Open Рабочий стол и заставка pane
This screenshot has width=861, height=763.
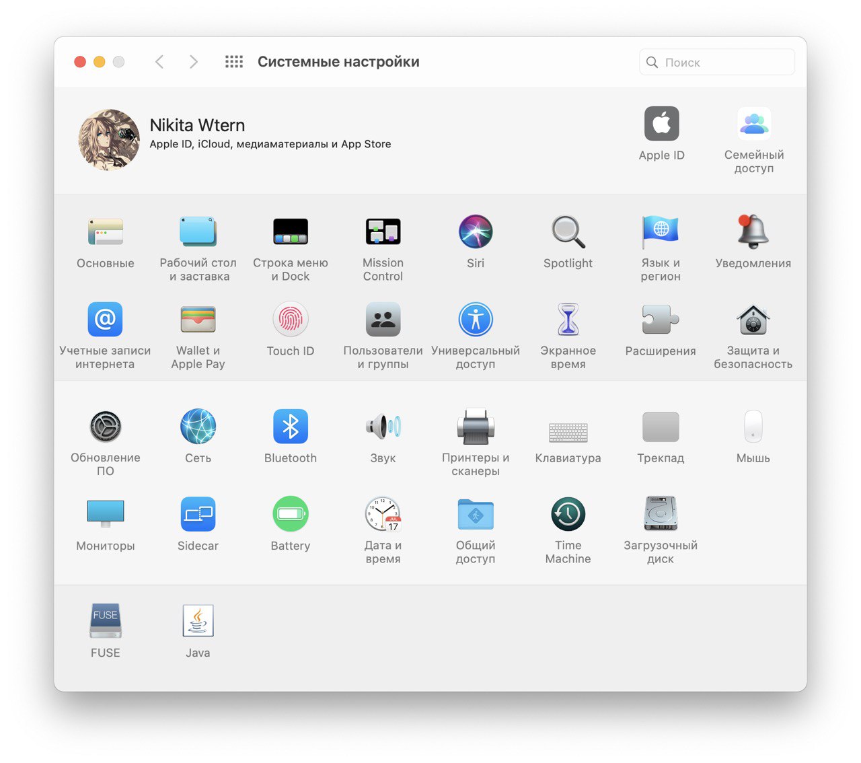(198, 232)
